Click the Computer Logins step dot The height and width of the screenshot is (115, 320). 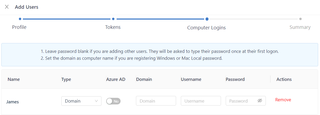(x=207, y=19)
